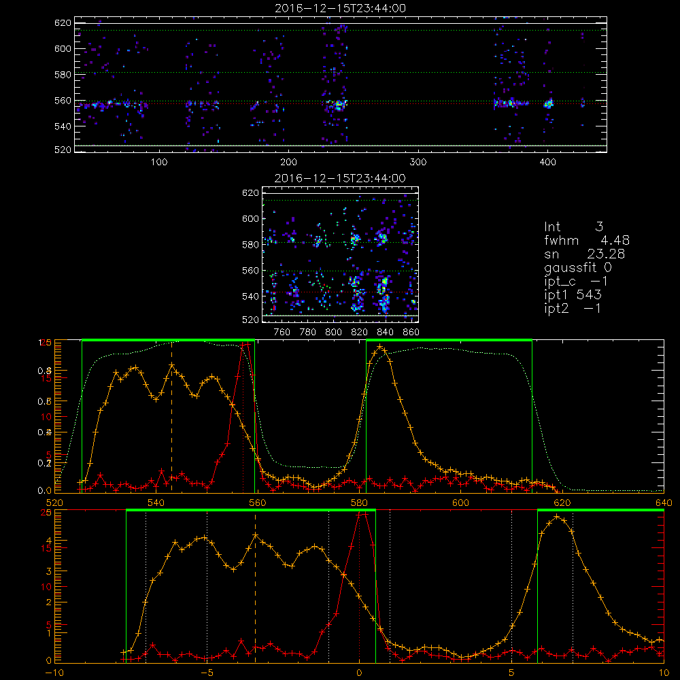Click x-axis label 640 on the profile plot
Screen dimensions: 680x680
pyautogui.click(x=664, y=503)
